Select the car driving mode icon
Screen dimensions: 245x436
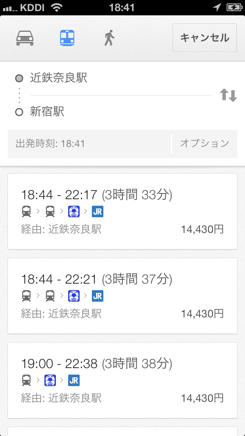[x=25, y=38]
